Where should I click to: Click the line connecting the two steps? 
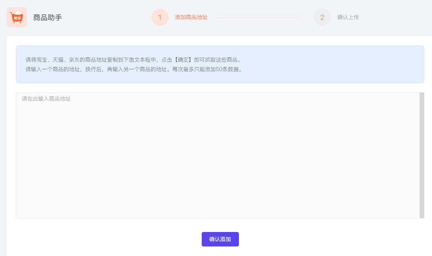pyautogui.click(x=259, y=17)
